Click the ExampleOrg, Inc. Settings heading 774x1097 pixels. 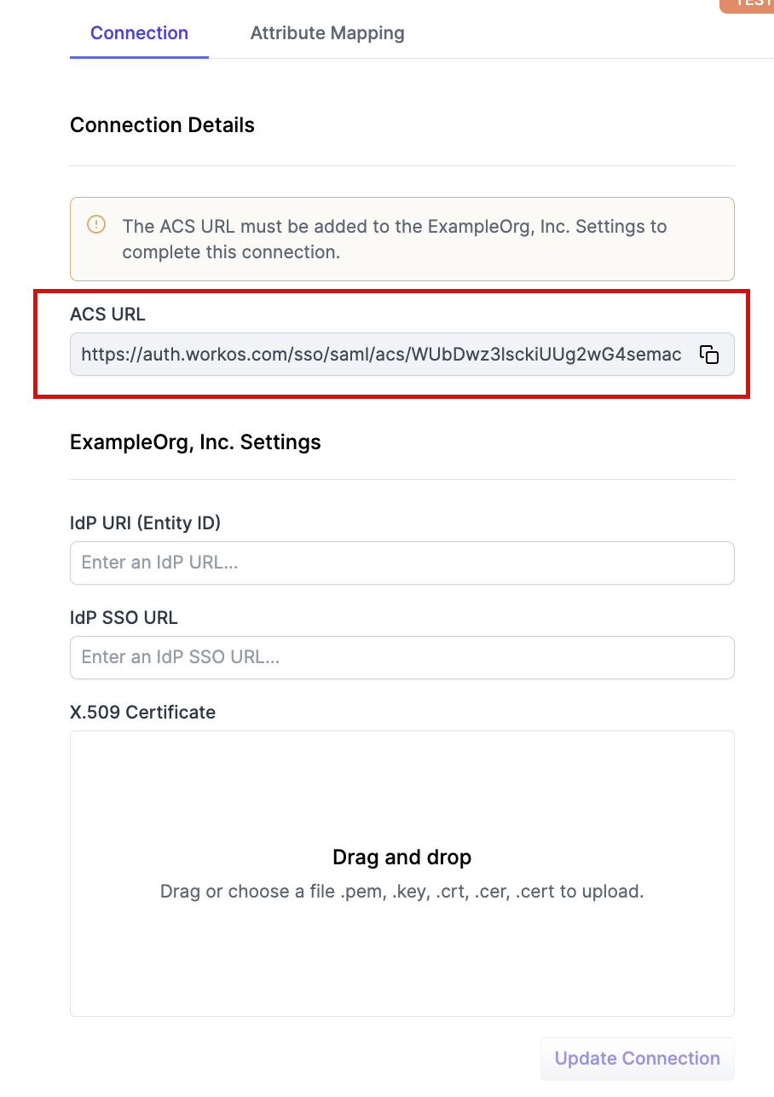click(x=195, y=442)
